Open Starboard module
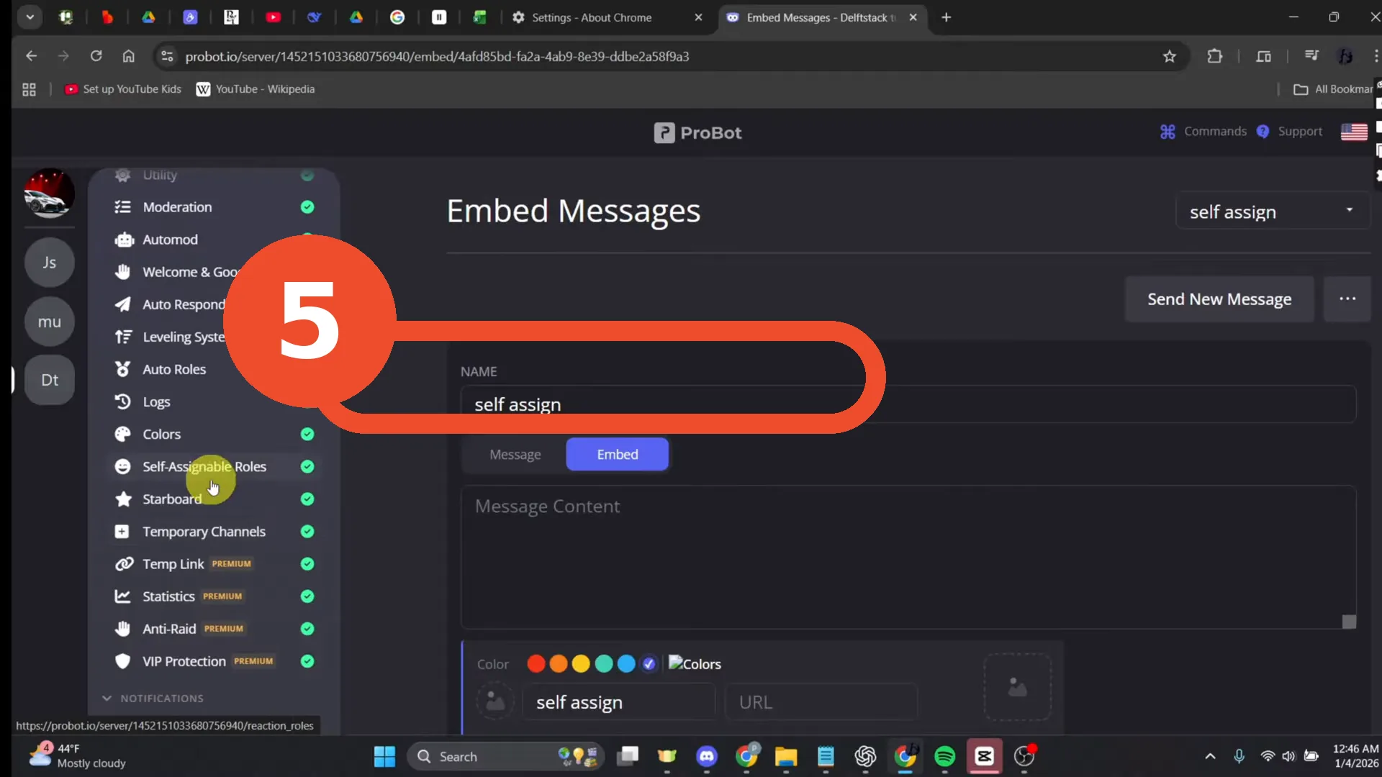Screen dimensions: 1382x777 click(171, 499)
